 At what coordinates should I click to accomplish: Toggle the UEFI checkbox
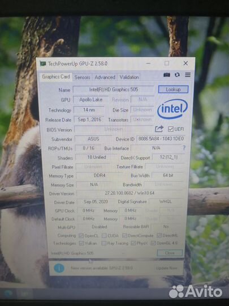tap(170, 129)
